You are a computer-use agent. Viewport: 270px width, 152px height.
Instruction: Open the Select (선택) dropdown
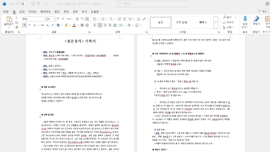coord(228,27)
